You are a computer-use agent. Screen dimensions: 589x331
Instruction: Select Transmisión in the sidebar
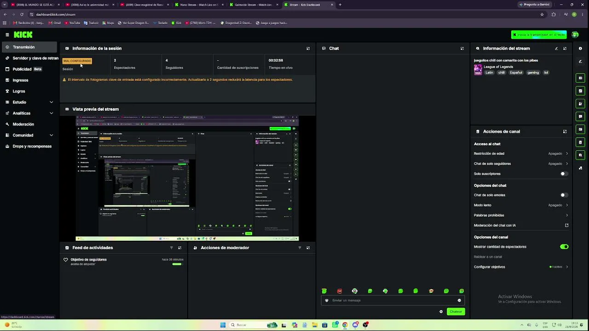29,47
